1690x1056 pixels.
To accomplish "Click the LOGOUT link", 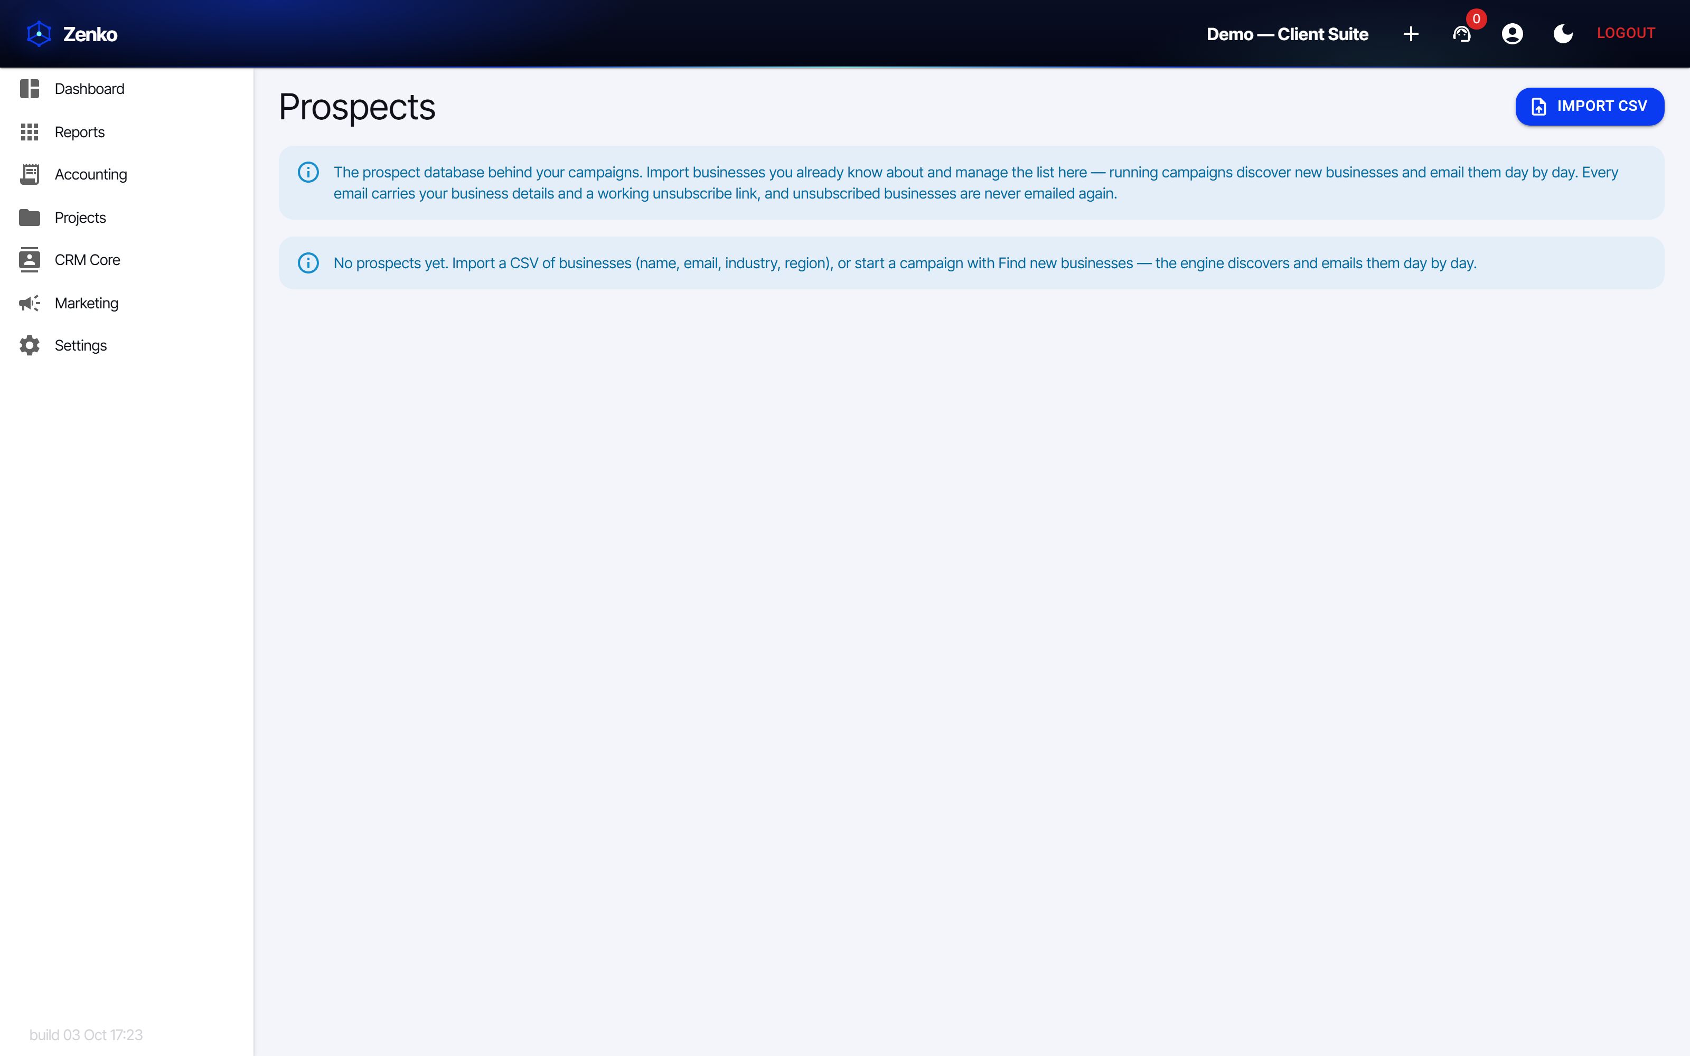I will pyautogui.click(x=1626, y=33).
